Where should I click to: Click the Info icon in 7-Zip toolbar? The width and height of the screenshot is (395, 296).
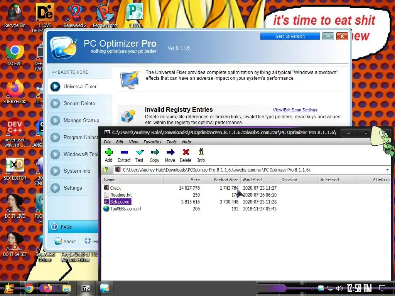click(x=201, y=152)
